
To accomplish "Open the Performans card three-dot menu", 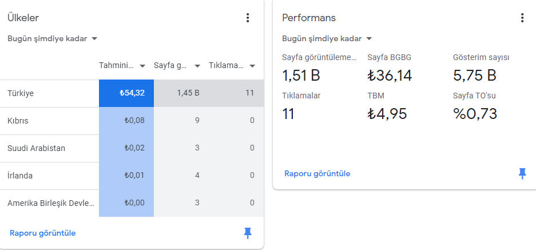I will coord(522,18).
